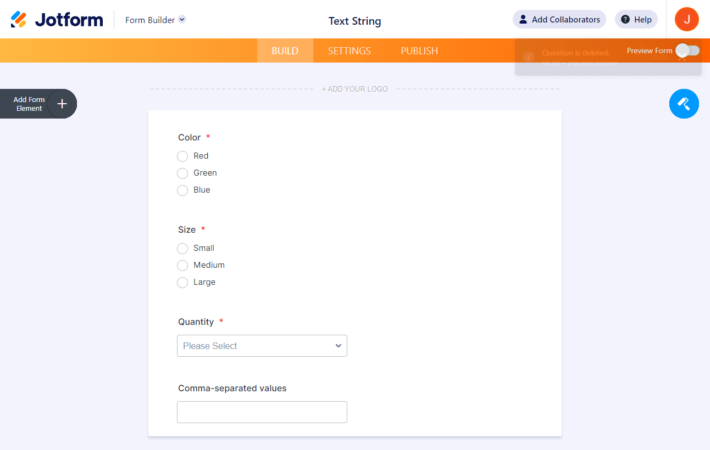This screenshot has height=450, width=710.
Task: Go to the Publish tab
Action: (419, 51)
